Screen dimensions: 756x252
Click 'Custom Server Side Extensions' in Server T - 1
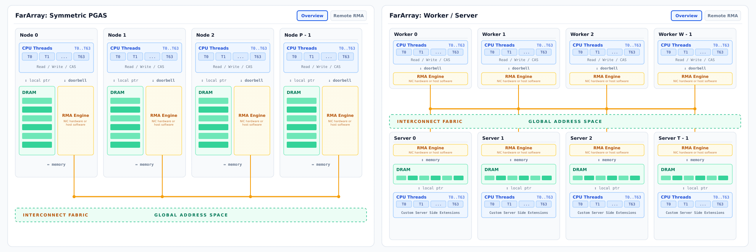[x=695, y=213]
